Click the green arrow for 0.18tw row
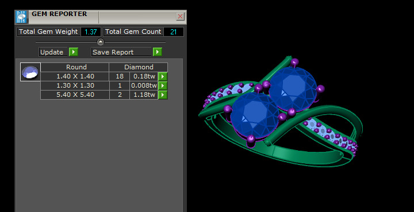 [x=163, y=77]
